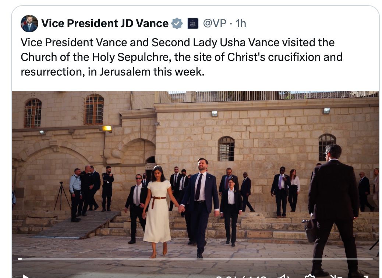This screenshot has width=382, height=278.
Task: Open the "Vice President JD Vance" profile name
Action: tap(105, 23)
